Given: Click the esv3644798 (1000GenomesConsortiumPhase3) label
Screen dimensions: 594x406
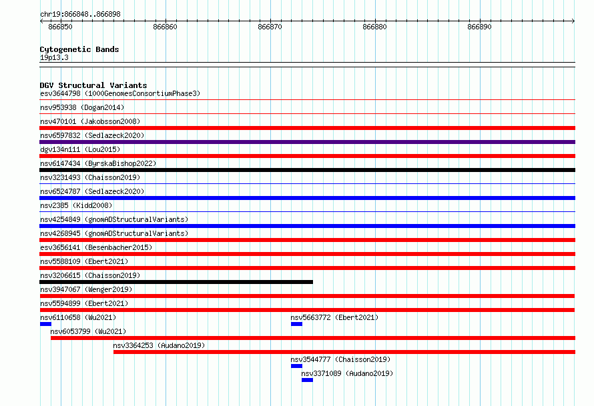Looking at the screenshot, I should (x=120, y=93).
